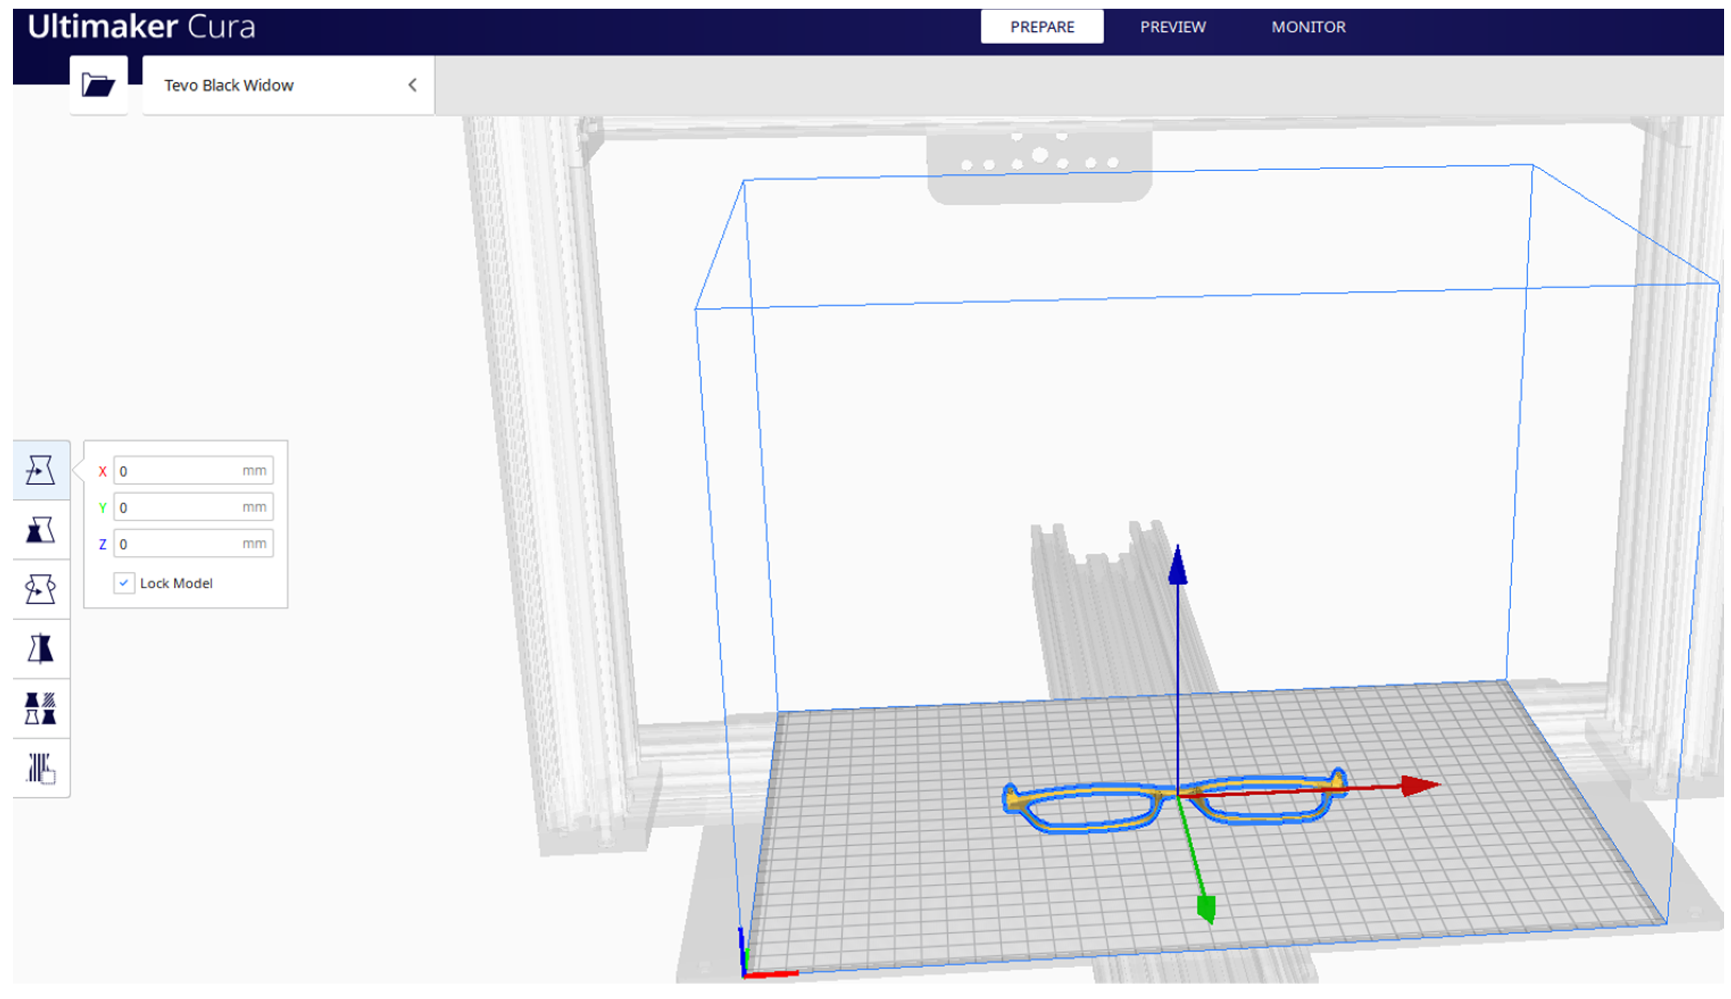Select the Mirror tool icon
The height and width of the screenshot is (999, 1731).
(x=40, y=649)
